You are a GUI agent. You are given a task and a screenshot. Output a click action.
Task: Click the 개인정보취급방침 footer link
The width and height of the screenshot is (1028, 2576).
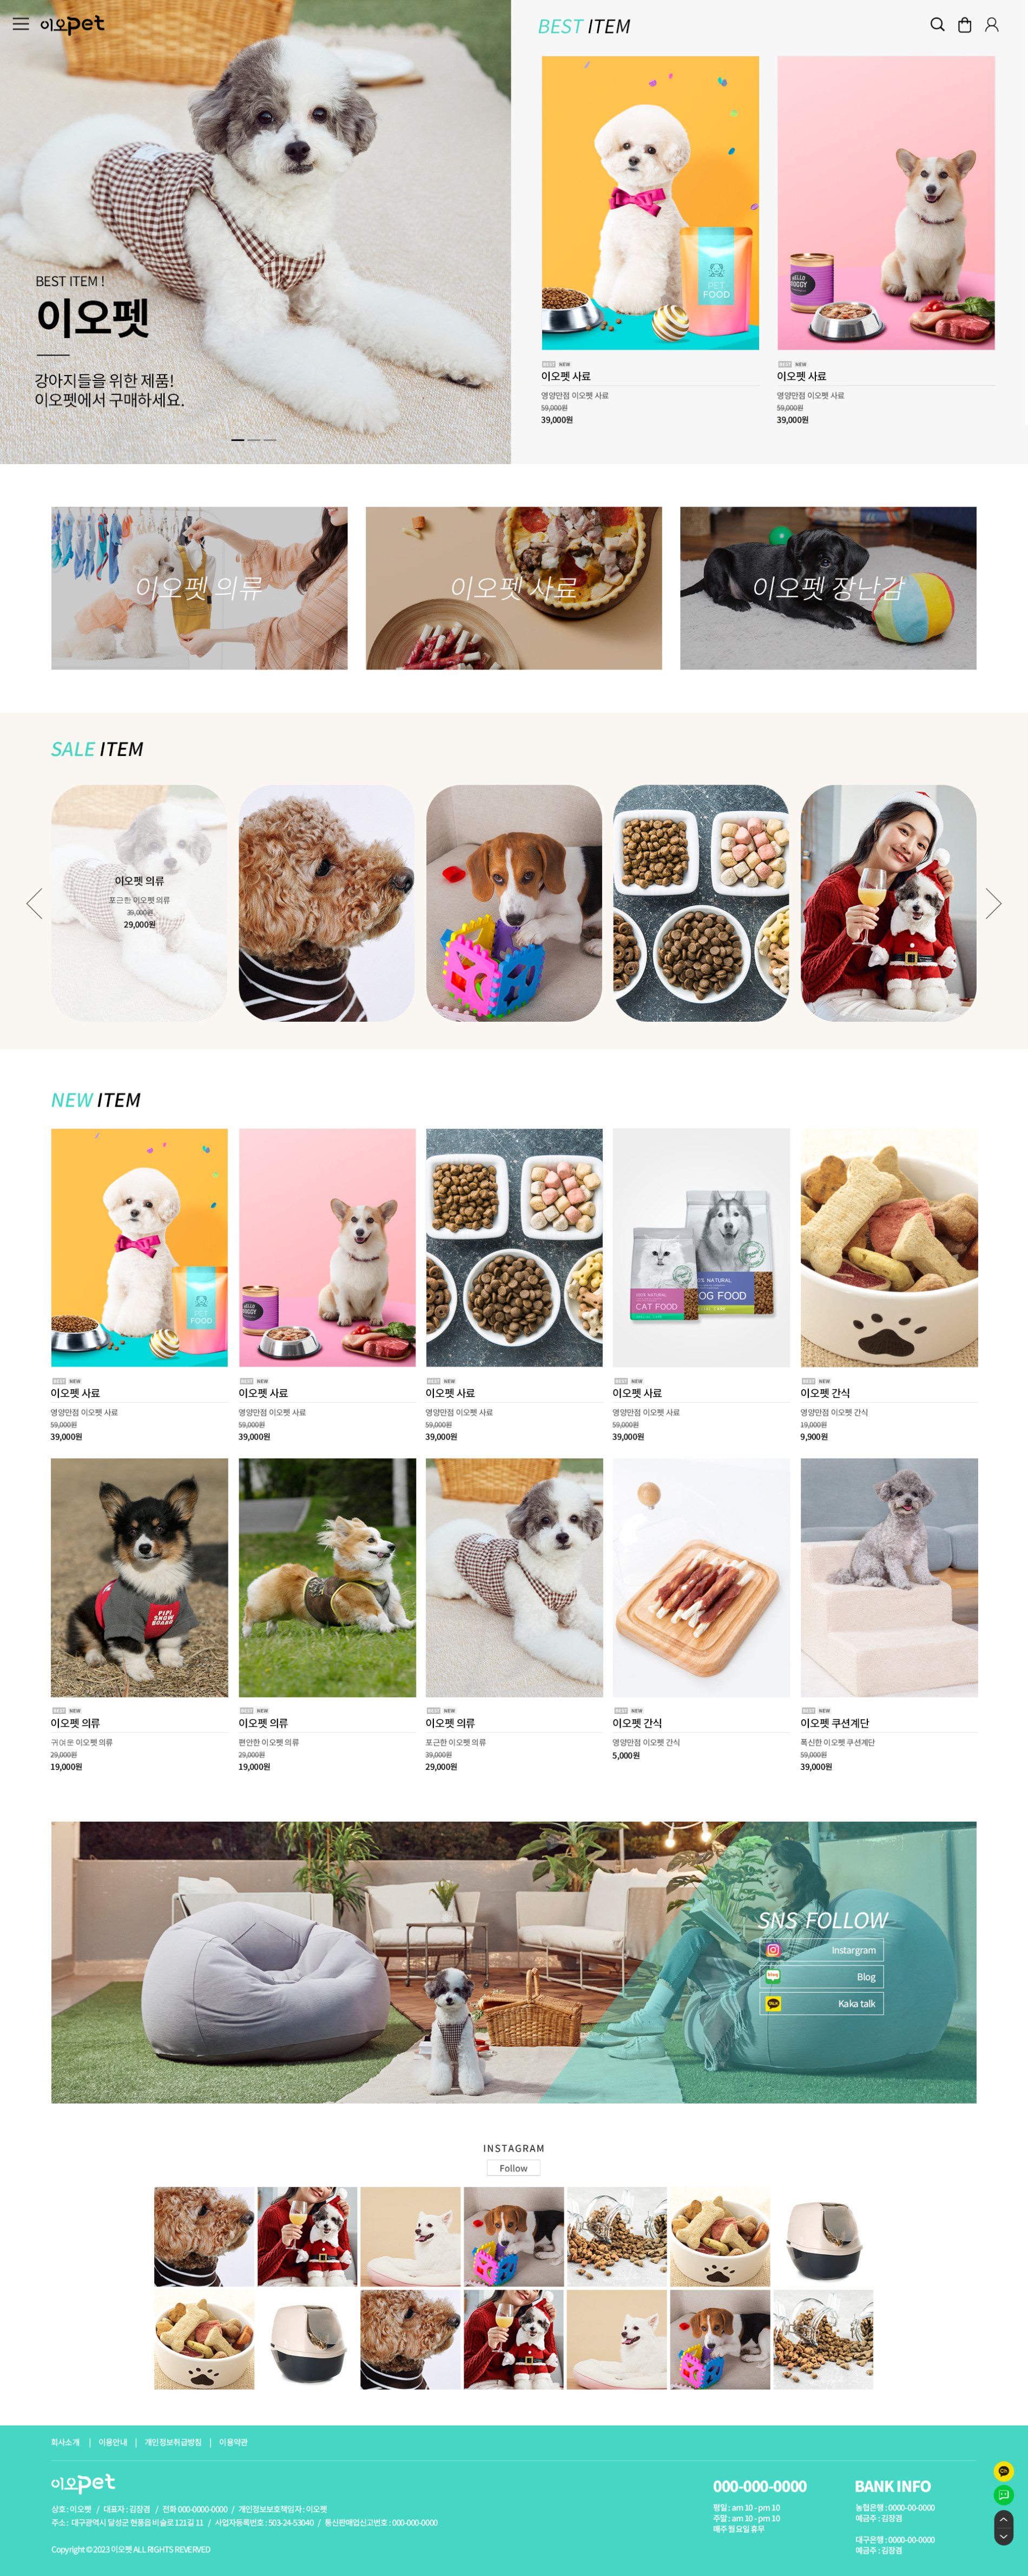click(x=173, y=2441)
